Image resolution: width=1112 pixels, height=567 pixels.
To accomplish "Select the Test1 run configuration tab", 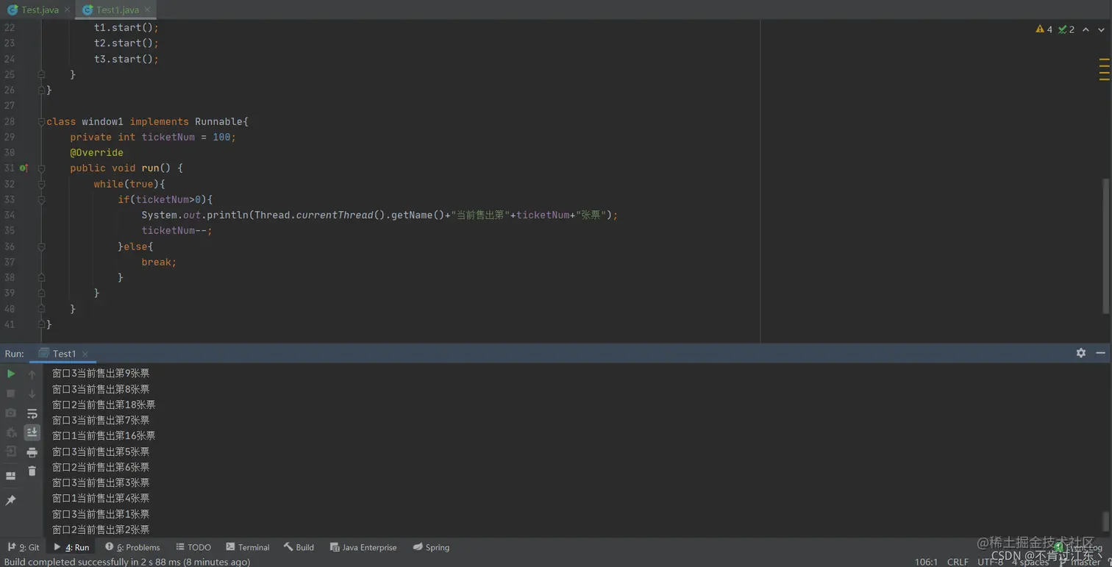I will pyautogui.click(x=63, y=354).
